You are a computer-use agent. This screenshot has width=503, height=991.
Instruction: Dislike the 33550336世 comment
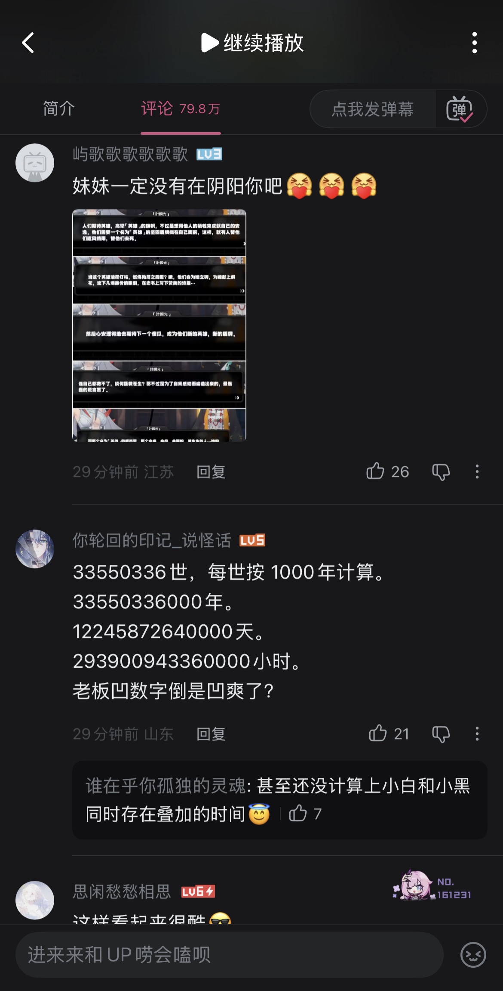(x=441, y=734)
